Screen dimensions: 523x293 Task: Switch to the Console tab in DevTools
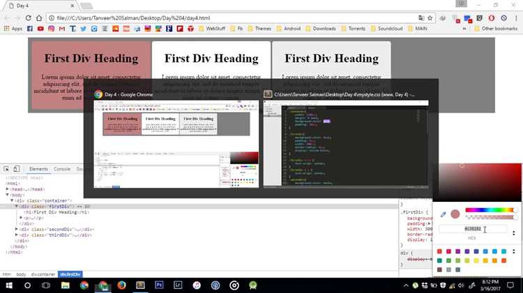click(x=62, y=169)
